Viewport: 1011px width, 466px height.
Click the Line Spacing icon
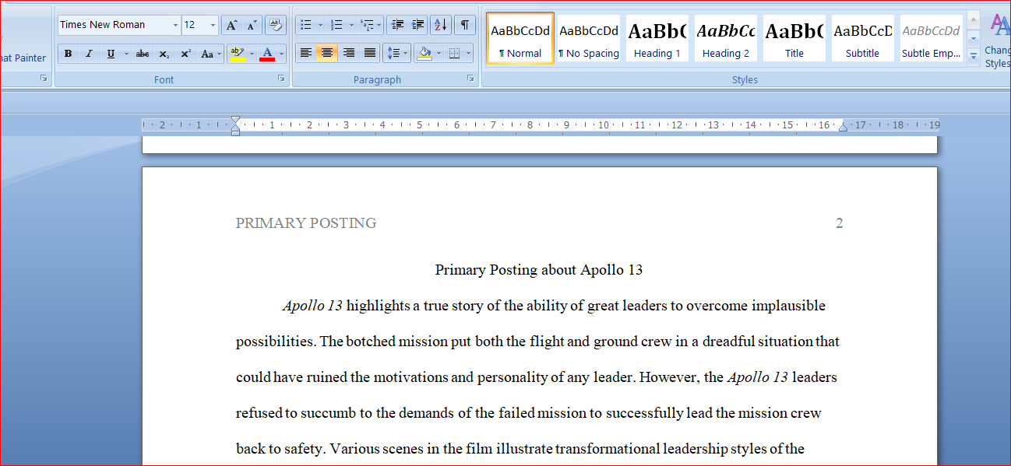tap(397, 54)
